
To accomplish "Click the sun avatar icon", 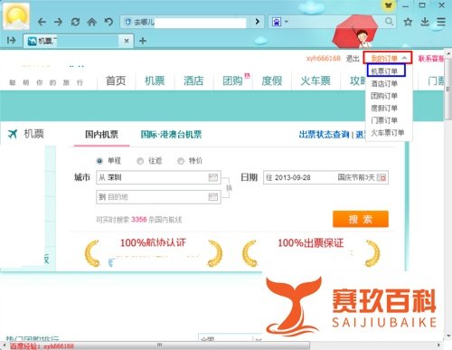I will click(16, 16).
